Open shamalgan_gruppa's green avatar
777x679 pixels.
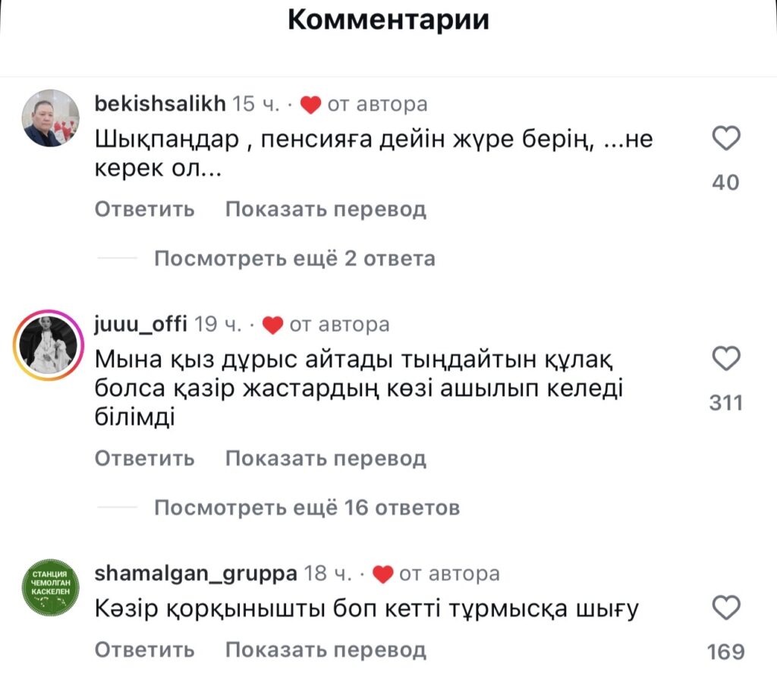51,588
